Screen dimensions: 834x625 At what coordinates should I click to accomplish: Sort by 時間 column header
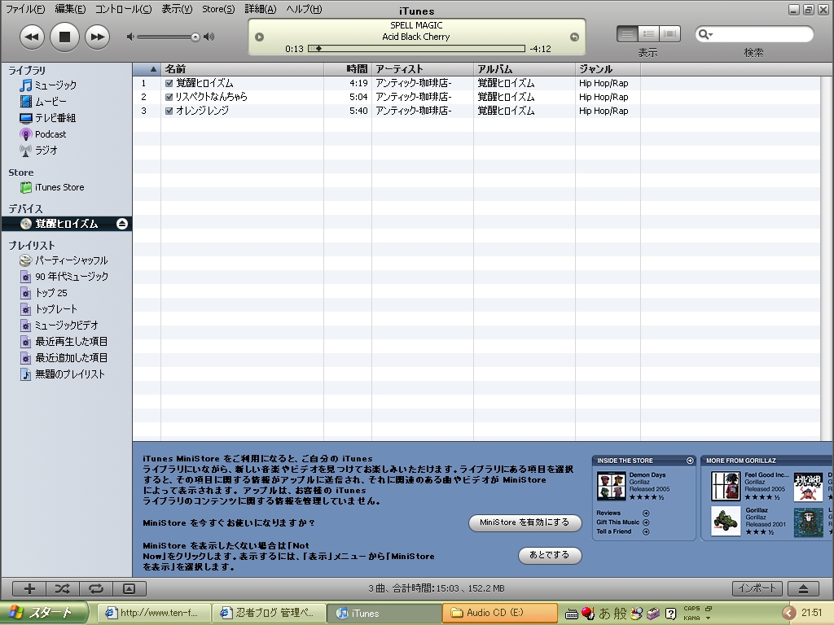[348, 69]
